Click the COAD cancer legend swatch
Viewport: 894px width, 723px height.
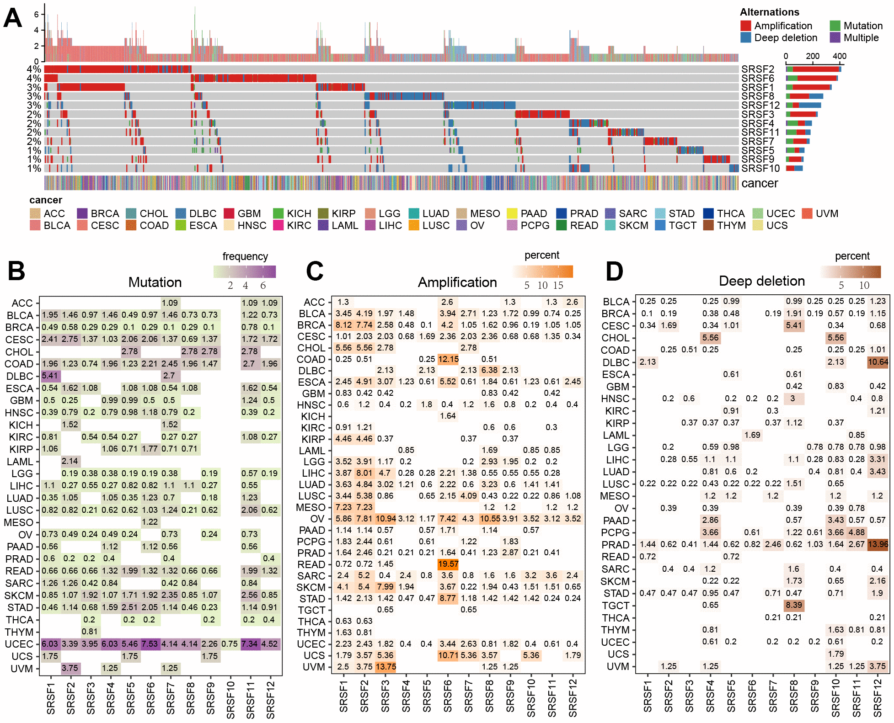click(131, 225)
